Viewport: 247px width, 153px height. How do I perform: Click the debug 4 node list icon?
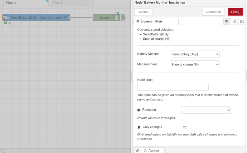[x=116, y=18]
